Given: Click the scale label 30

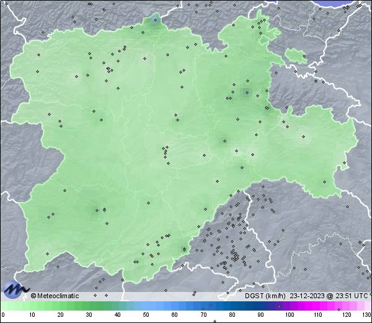Looking at the screenshot, I should (89, 315).
